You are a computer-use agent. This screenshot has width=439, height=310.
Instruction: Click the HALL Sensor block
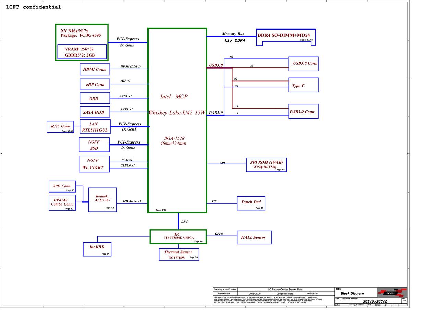(x=254, y=237)
